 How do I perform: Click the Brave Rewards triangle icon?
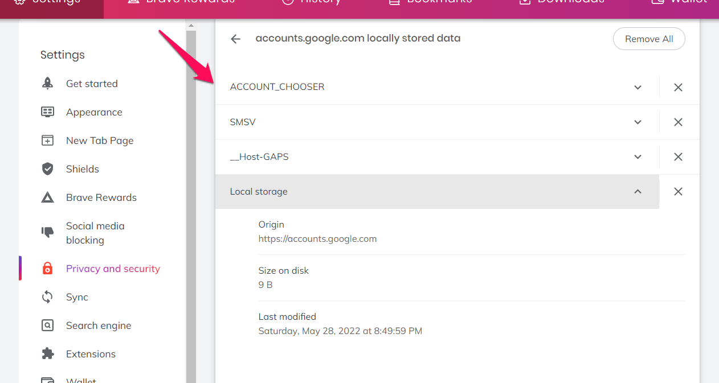[x=48, y=197]
